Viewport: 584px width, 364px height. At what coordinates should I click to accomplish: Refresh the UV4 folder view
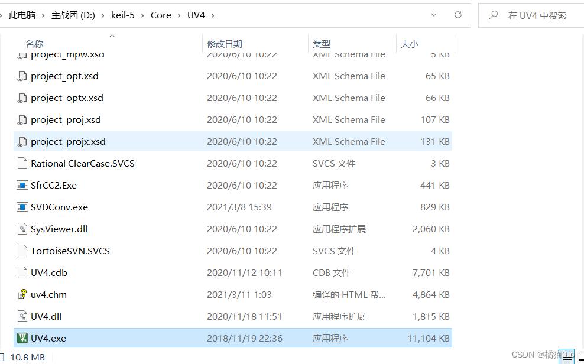(458, 15)
